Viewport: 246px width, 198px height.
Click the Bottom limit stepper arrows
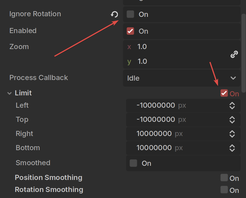[232, 148]
